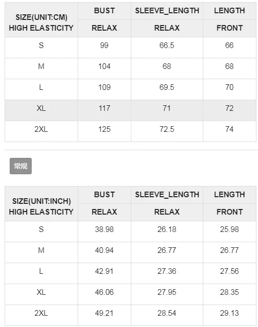Click bust value 109 for size L
The image size is (258, 327).
[104, 87]
